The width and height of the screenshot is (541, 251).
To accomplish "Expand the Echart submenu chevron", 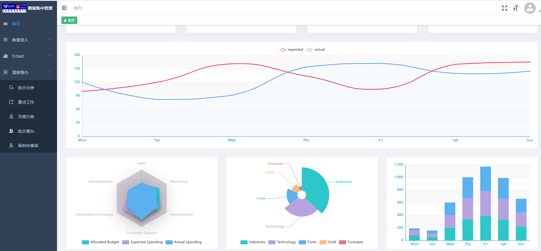I will pos(49,56).
